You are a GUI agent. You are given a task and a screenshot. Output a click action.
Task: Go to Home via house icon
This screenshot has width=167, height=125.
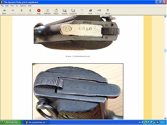pos(56,11)
